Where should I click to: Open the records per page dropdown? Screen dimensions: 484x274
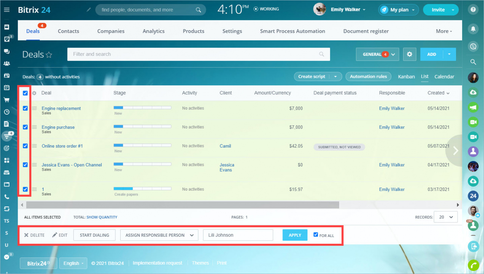coord(446,217)
